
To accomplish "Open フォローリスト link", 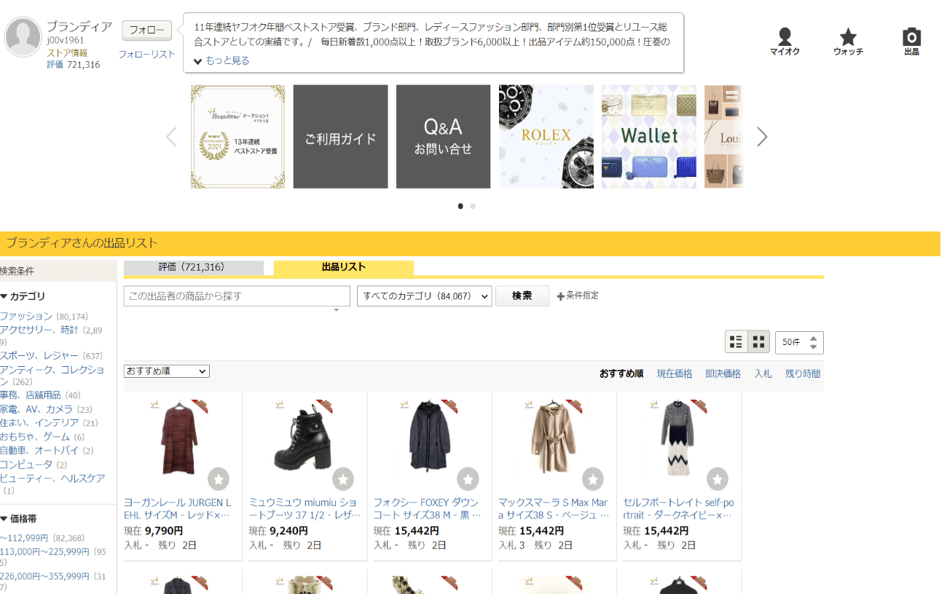I will click(147, 55).
